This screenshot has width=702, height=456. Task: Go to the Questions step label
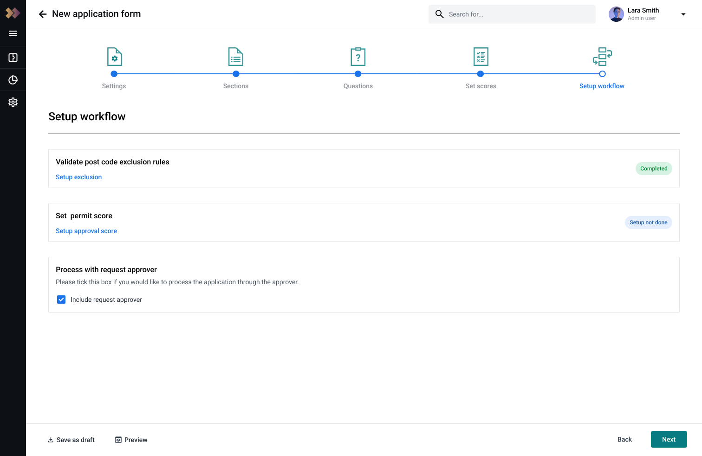(x=358, y=86)
